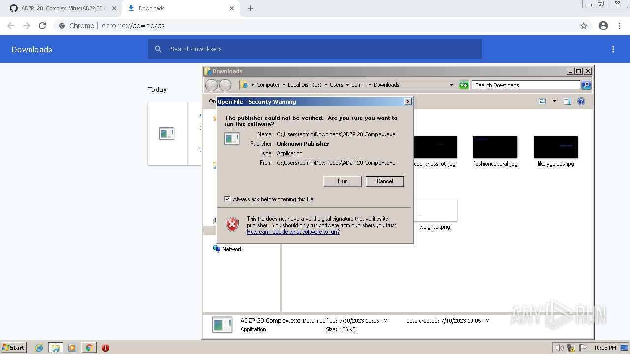This screenshot has height=354, width=630.
Task: Open Internet Explorer from taskbar
Action: pyautogui.click(x=39, y=348)
